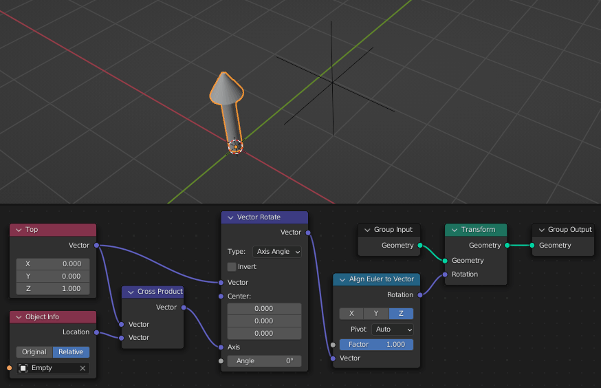Click the Empty object name field
The height and width of the screenshot is (388, 601).
[53, 368]
